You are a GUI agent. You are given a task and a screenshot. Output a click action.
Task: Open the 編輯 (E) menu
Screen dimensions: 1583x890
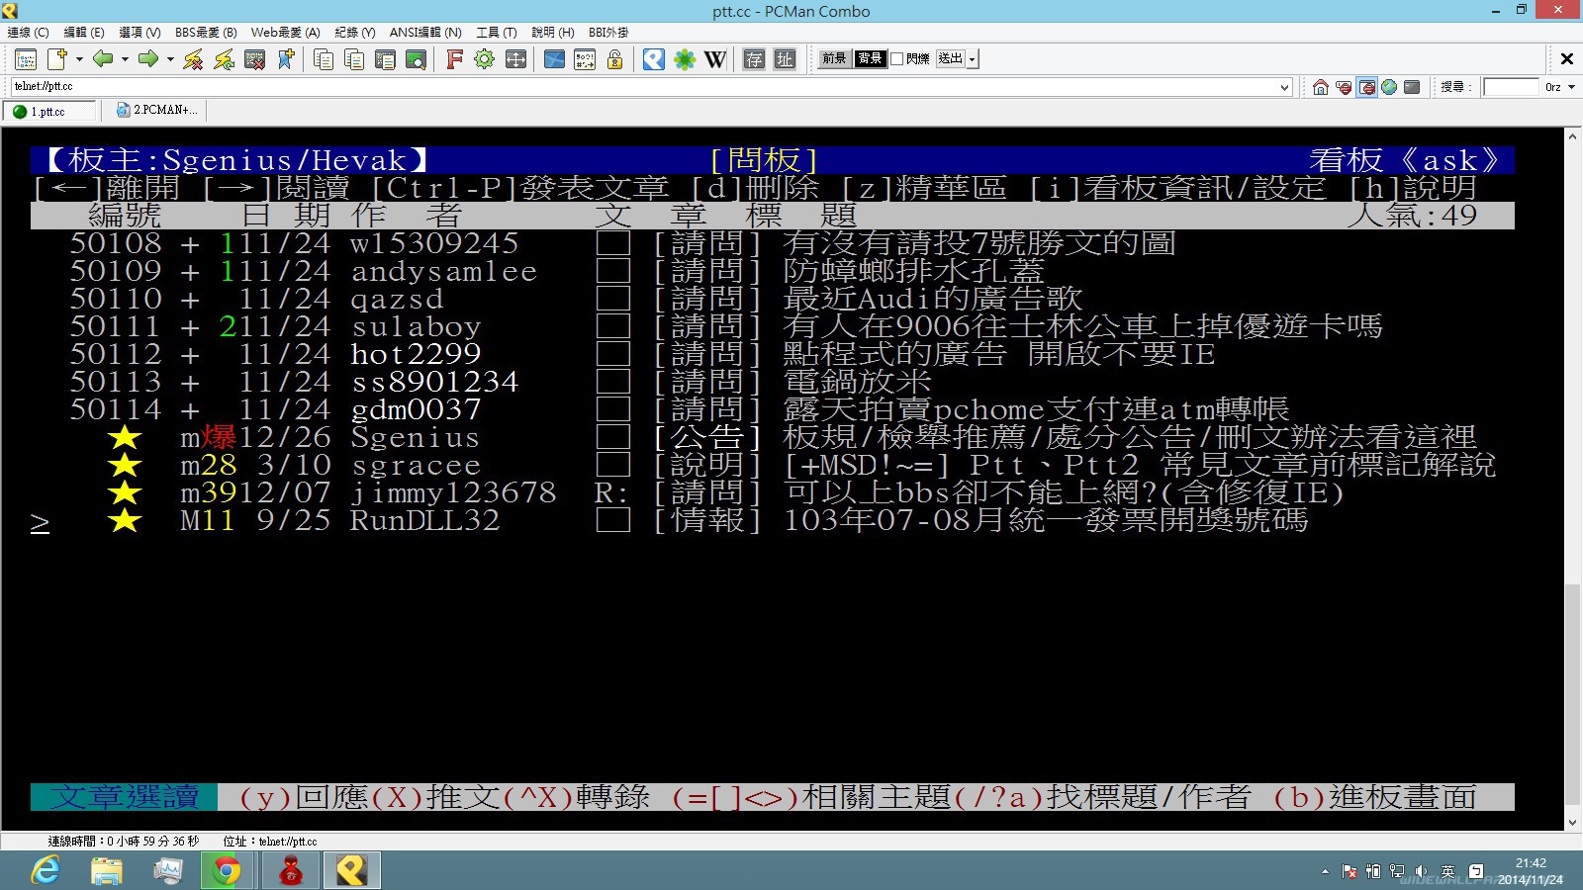(84, 33)
